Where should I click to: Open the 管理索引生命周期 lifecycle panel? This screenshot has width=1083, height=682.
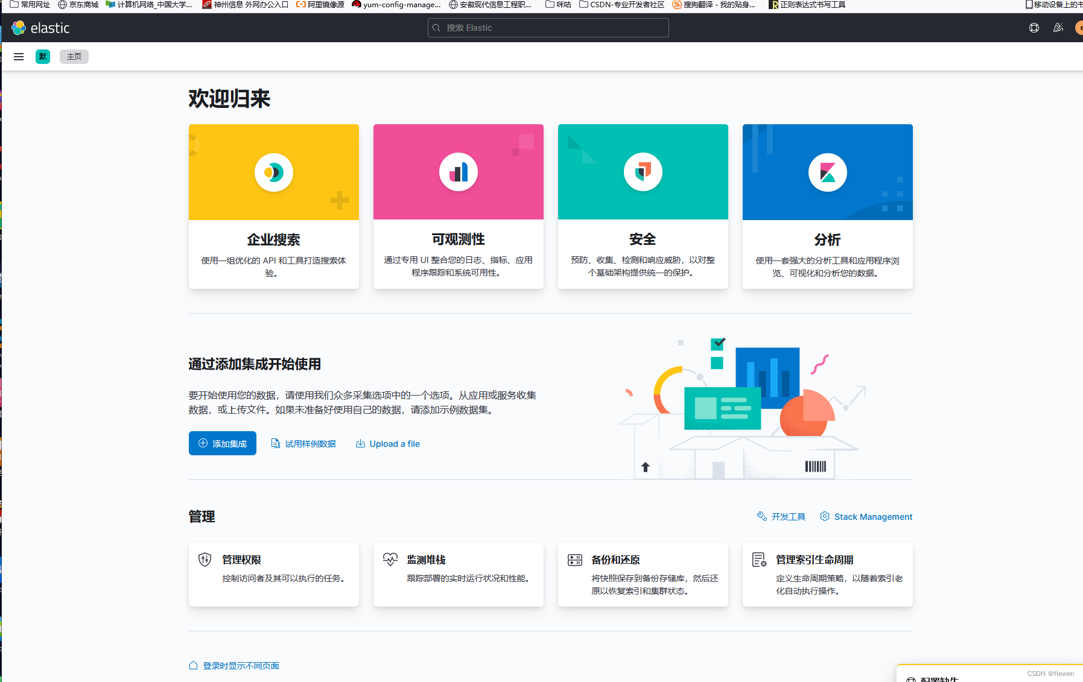(827, 574)
